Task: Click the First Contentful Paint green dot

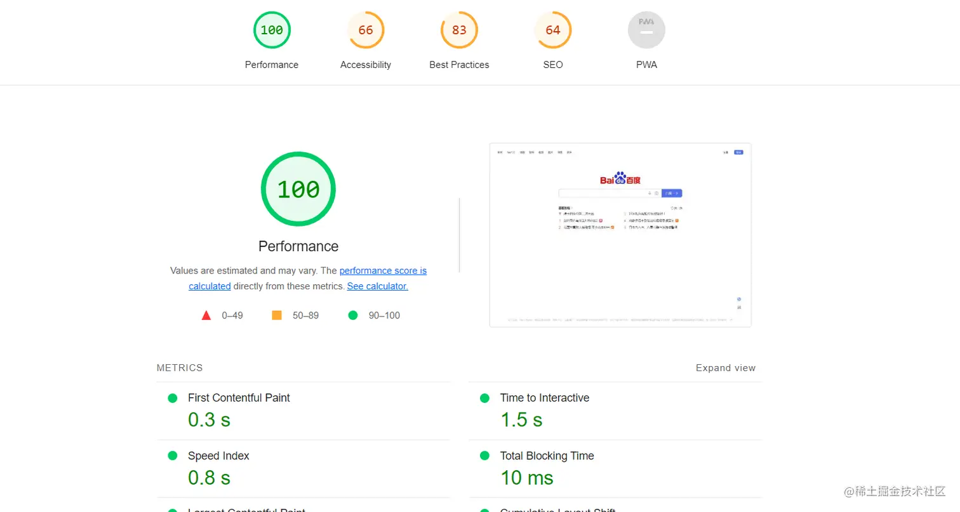Action: pos(172,398)
